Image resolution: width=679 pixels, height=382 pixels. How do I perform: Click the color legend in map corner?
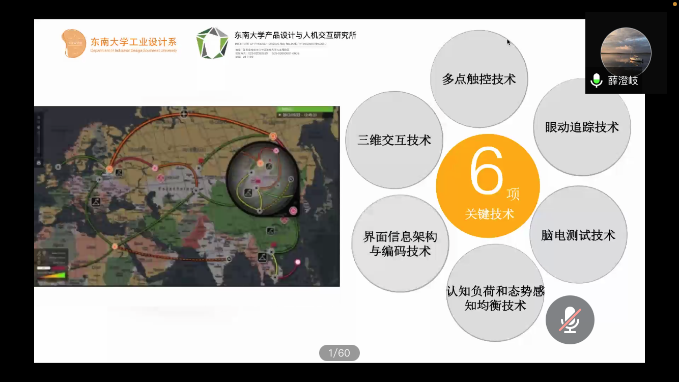point(52,264)
